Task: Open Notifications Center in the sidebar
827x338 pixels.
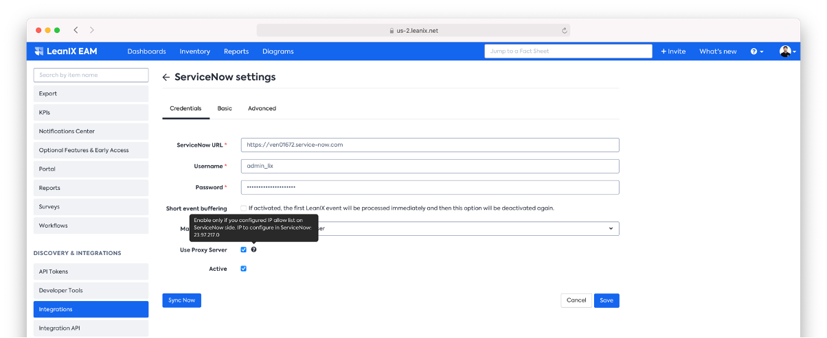Action: point(91,131)
